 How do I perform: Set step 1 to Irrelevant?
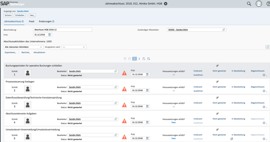[198, 71]
